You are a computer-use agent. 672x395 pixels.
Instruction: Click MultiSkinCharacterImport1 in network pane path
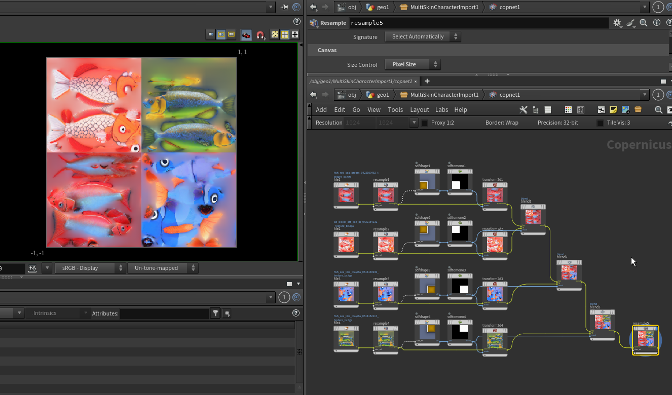click(x=439, y=95)
